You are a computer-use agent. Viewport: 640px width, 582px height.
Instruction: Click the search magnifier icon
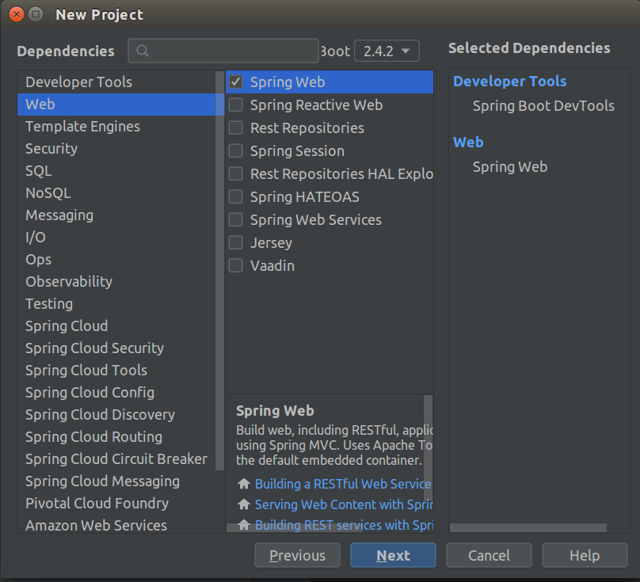point(143,51)
